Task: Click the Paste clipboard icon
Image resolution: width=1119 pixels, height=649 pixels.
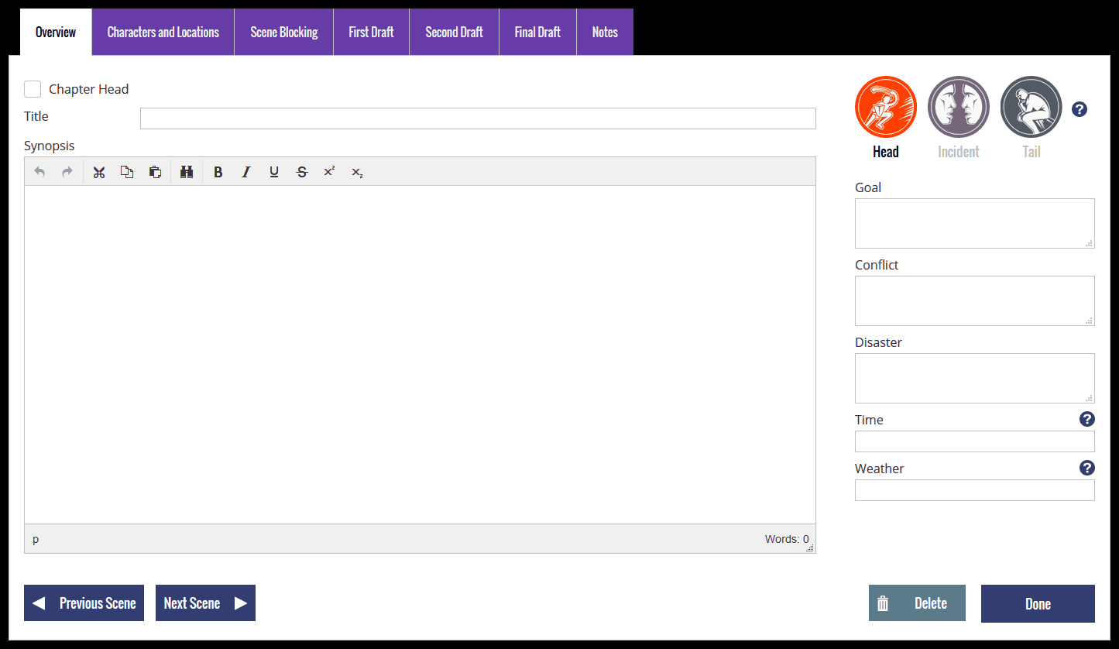Action: click(155, 172)
